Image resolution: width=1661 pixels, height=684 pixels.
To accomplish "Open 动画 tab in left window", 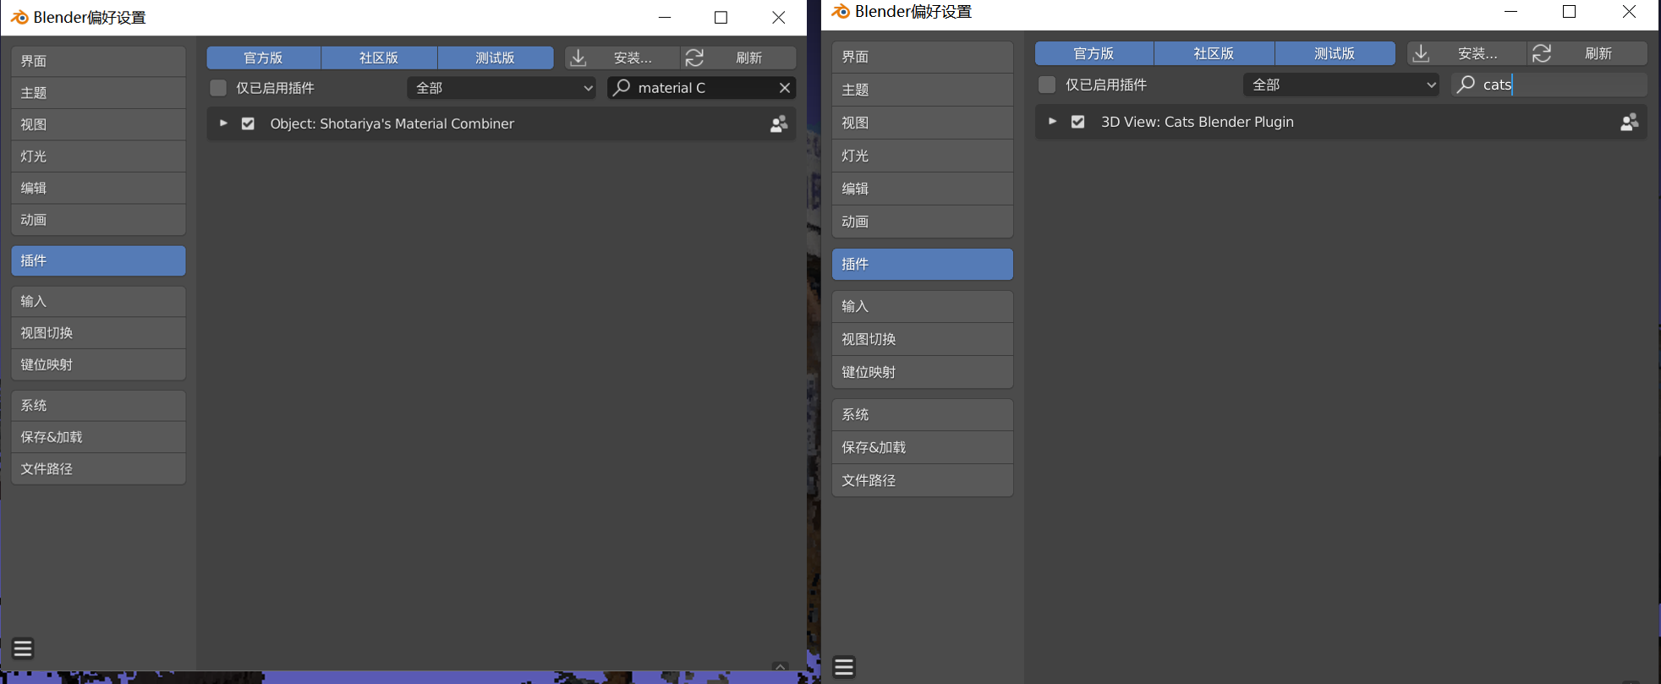I will (98, 220).
